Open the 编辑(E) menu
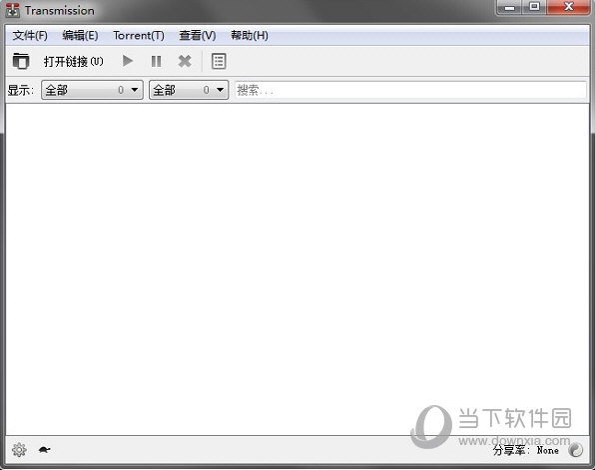The height and width of the screenshot is (470, 595). pyautogui.click(x=80, y=36)
